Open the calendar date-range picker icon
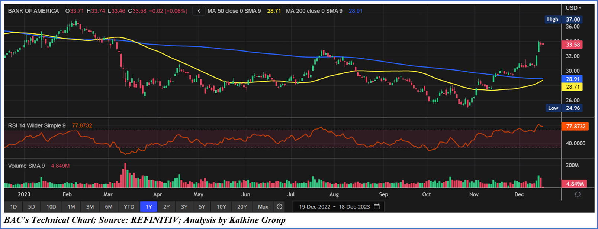The image size is (598, 229). coord(377,207)
